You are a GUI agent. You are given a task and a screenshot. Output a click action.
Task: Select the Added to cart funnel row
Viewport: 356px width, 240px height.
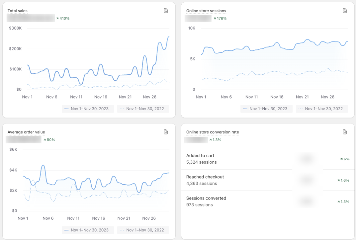[x=201, y=159]
